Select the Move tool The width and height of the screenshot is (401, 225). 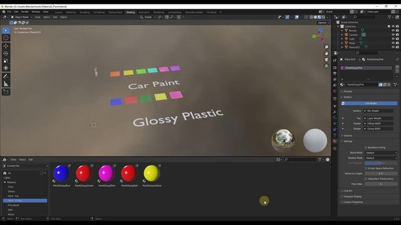click(6, 46)
